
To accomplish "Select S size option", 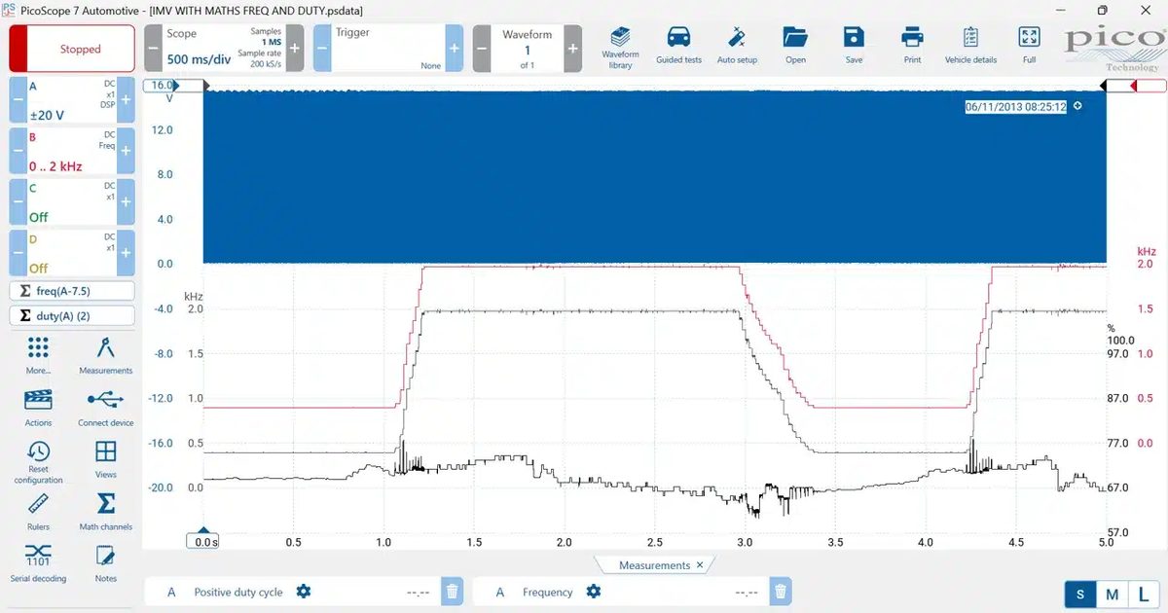I will (x=1079, y=595).
